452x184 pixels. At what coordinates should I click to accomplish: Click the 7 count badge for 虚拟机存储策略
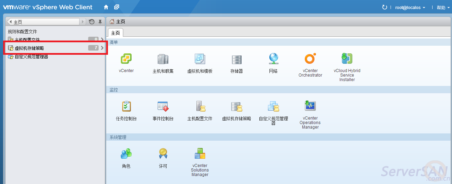93,48
